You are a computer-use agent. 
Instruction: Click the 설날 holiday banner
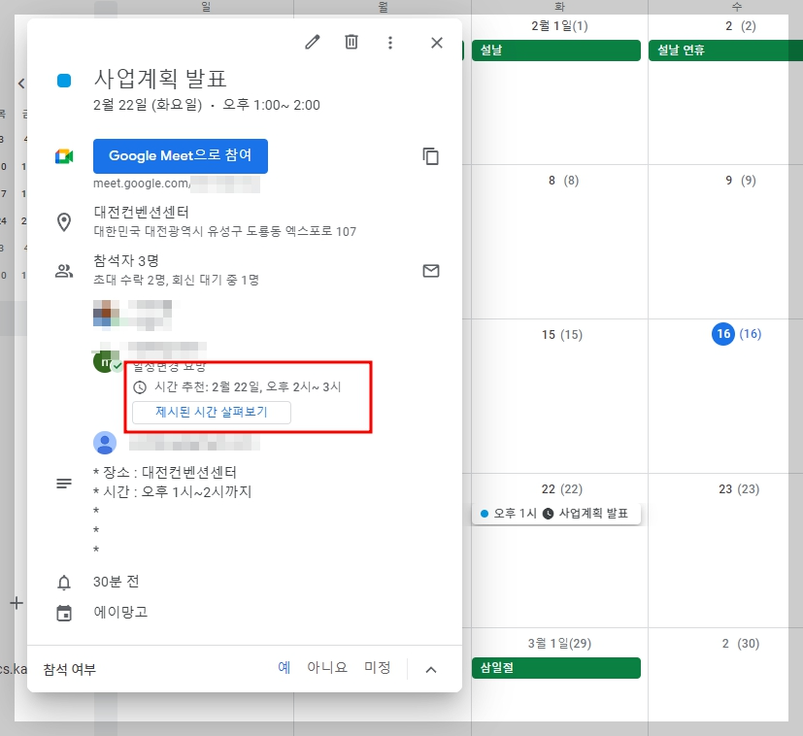(556, 50)
